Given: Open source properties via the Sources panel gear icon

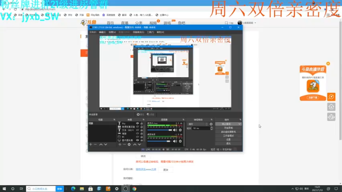Looking at the screenshot, I should tap(129, 145).
